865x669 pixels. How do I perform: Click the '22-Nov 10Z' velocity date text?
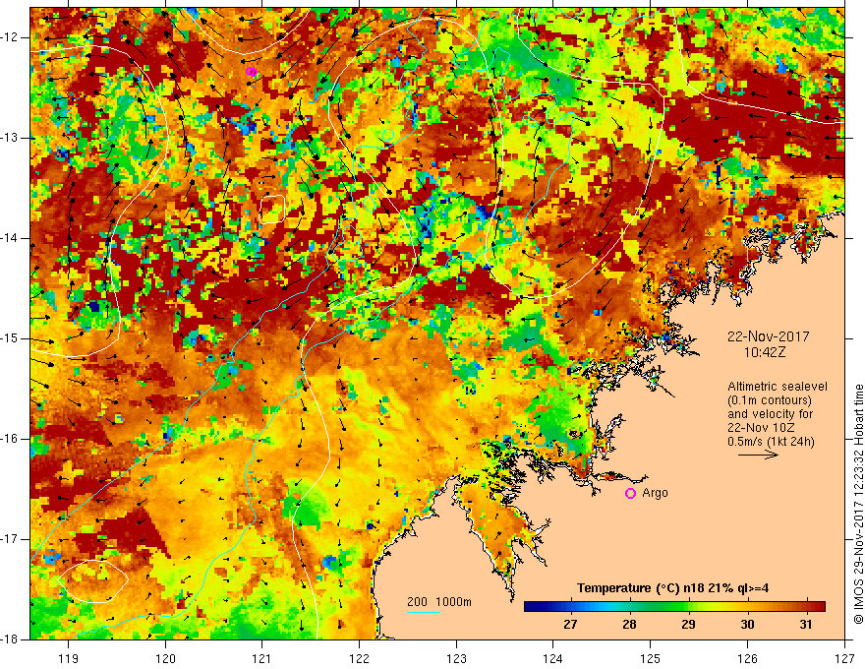coord(763,428)
